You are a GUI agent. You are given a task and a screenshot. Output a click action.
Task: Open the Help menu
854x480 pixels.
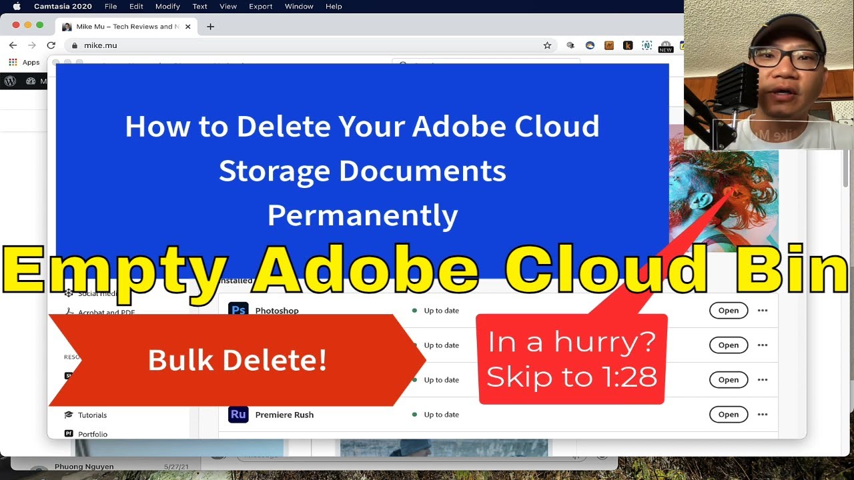(334, 6)
